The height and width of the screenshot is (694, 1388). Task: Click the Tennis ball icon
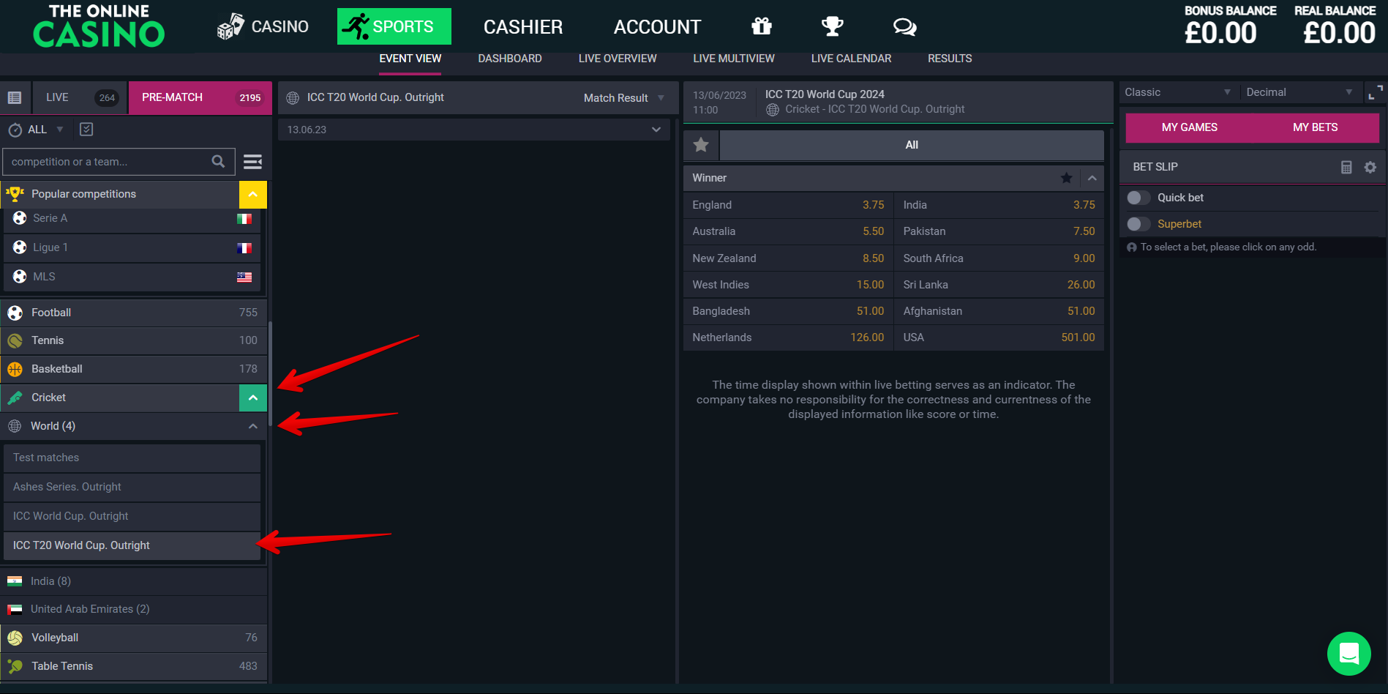(15, 341)
